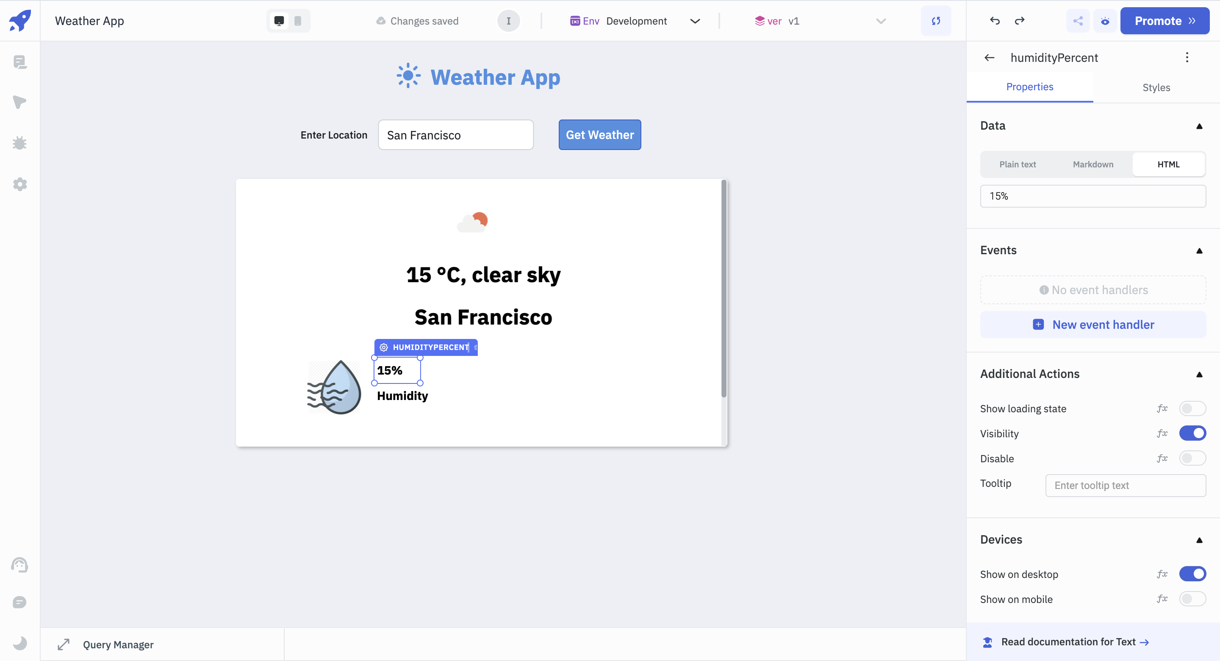This screenshot has width=1220, height=661.
Task: Click the San Francisco location input field
Action: (x=456, y=135)
